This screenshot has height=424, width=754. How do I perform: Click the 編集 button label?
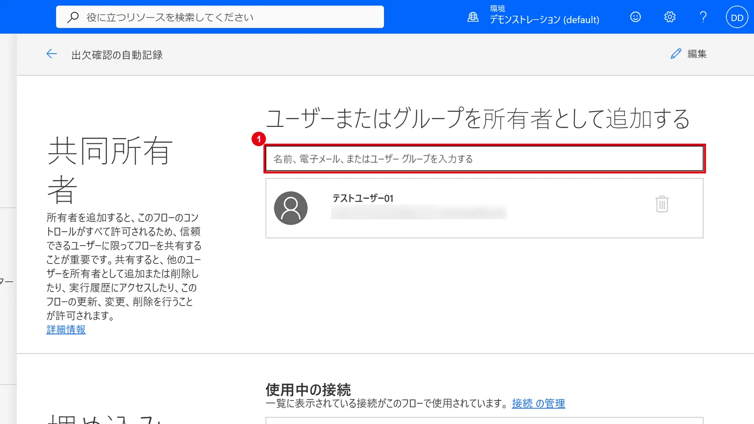[697, 54]
